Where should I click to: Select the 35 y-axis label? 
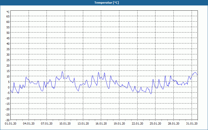(8, 49)
